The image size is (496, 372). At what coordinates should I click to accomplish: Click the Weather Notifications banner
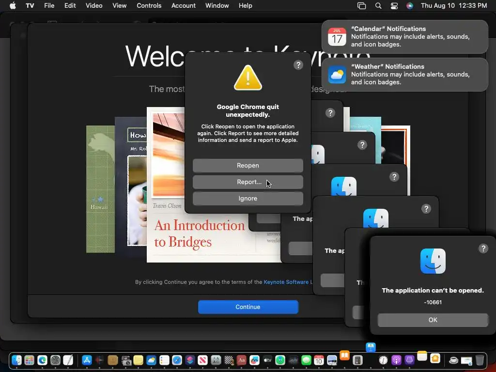(x=404, y=74)
